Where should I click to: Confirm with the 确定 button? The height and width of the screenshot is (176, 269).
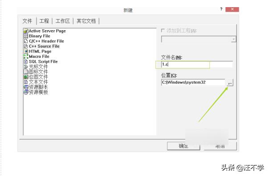coord(183,146)
